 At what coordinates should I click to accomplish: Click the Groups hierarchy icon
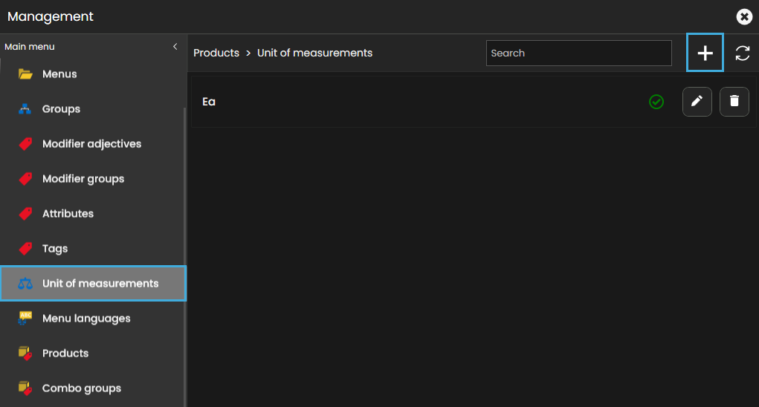26,109
